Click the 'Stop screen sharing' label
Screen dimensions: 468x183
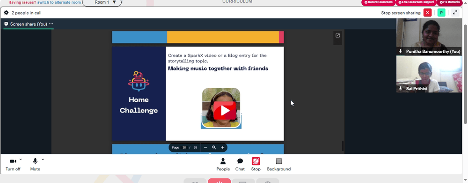click(401, 13)
